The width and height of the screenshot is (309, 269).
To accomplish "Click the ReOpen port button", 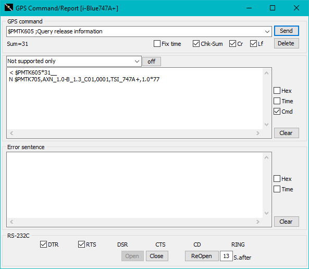I will click(202, 256).
